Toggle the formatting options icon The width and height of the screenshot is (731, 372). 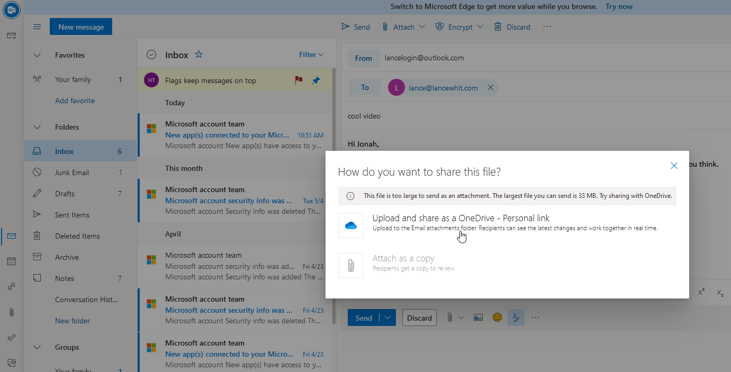point(516,317)
